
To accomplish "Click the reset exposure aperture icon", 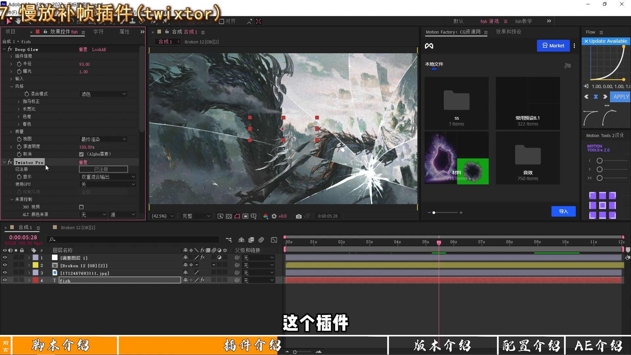I will point(274,216).
